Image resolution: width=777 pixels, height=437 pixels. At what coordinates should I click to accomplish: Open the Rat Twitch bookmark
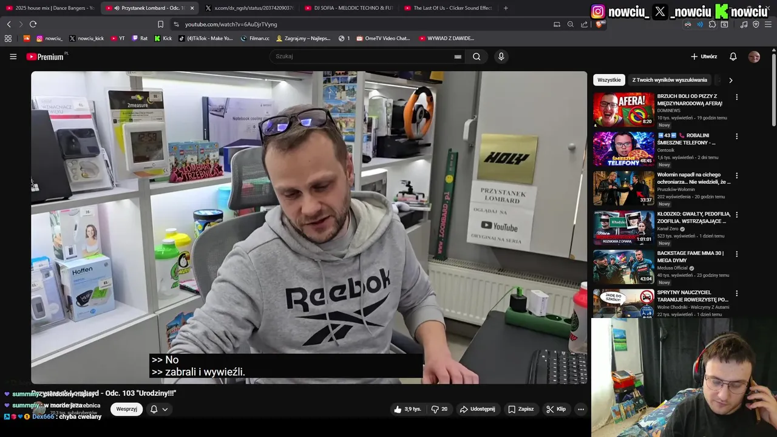140,38
